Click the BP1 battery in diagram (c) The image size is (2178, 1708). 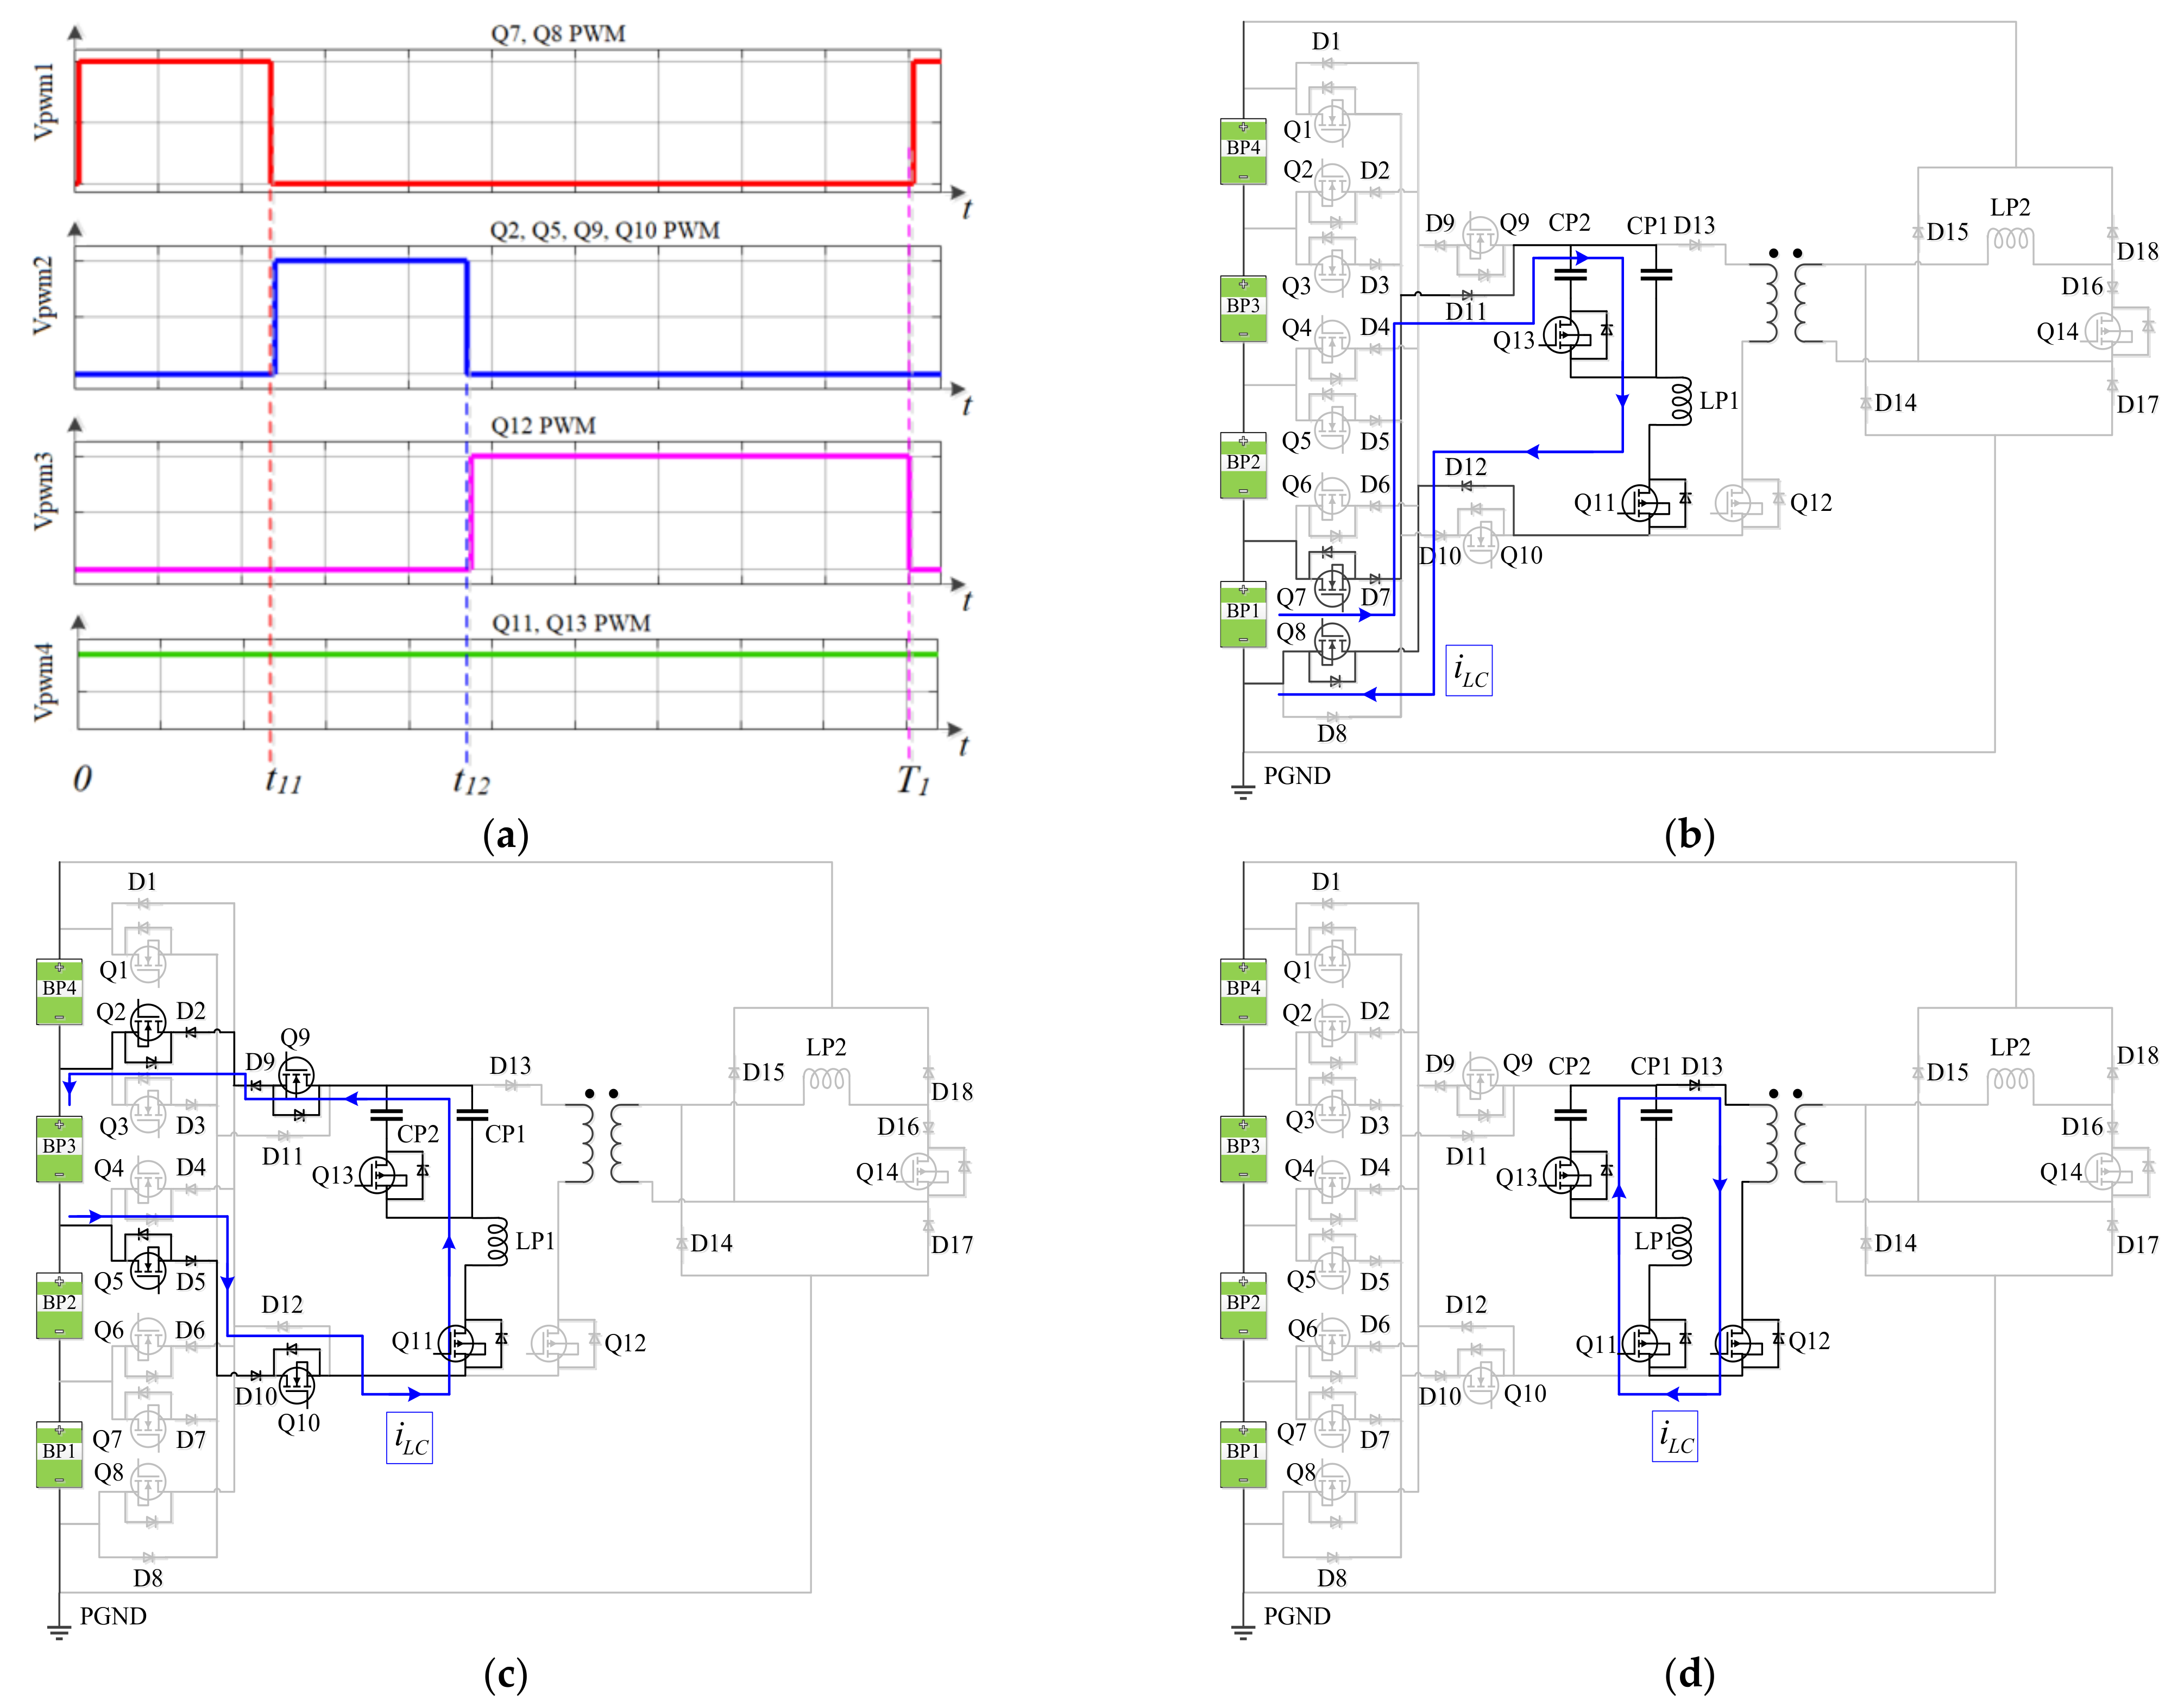pyautogui.click(x=59, y=1454)
